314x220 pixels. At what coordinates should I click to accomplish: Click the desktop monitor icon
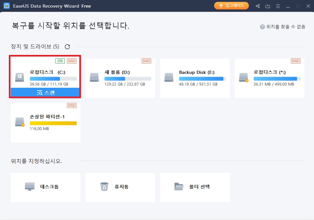[30, 187]
